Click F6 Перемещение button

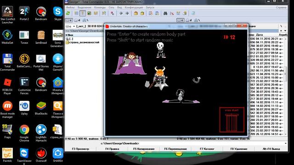[x=175, y=149]
